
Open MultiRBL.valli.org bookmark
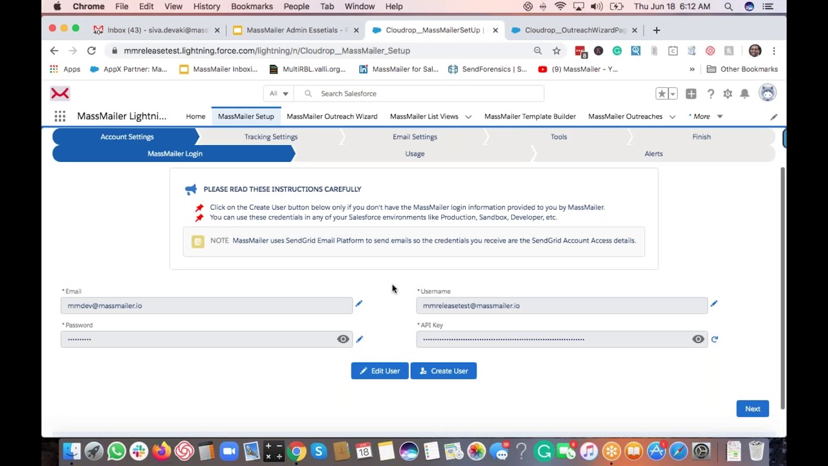pos(307,69)
